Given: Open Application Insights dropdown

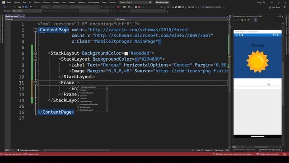Looking at the screenshot, I should pos(213,7).
